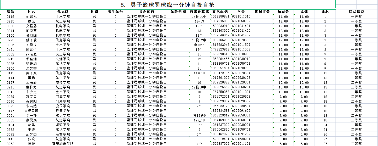Select the 联系电话 header cell

(x=220, y=12)
